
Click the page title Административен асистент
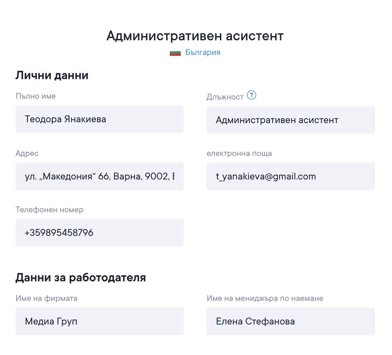pos(195,36)
